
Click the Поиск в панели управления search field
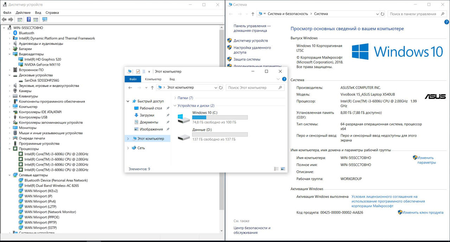[x=418, y=14]
